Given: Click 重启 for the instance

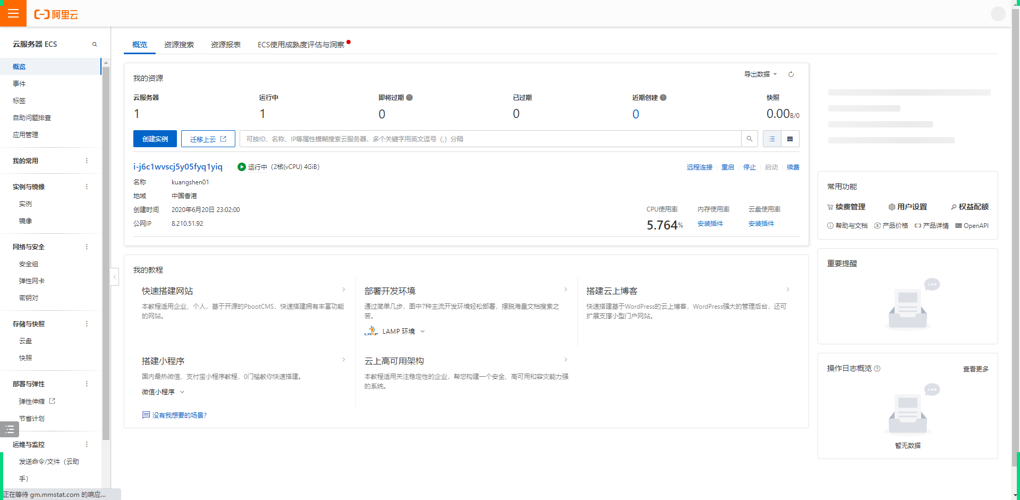Looking at the screenshot, I should click(x=728, y=167).
